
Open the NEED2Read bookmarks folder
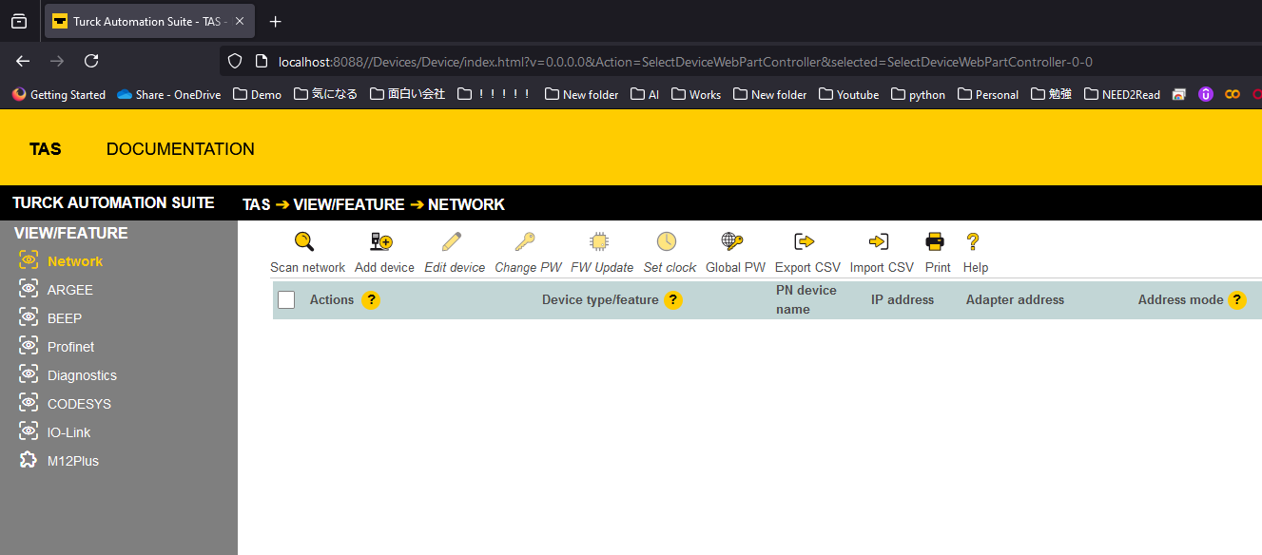point(1122,94)
